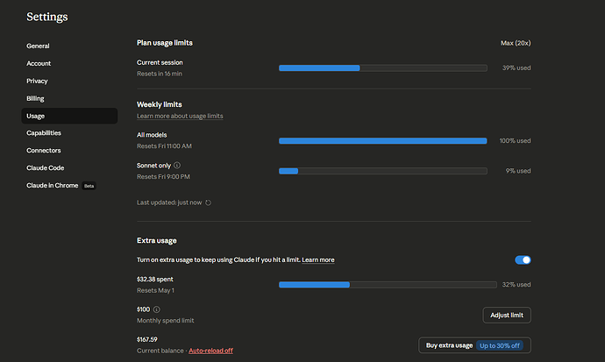Toggle off the extra usage switch

click(x=523, y=259)
